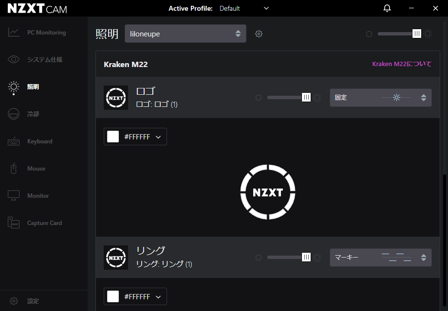This screenshot has width=448, height=311.
Task: Click the 冷却 cooling fan icon
Action: [14, 114]
